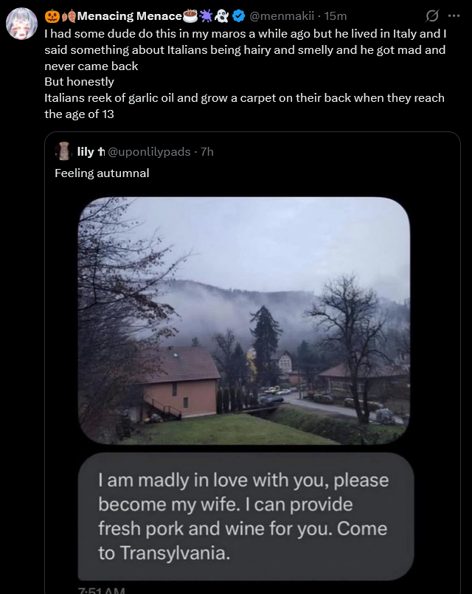The image size is (472, 594).
Task: Click the coffee cup emoji in name
Action: pos(190,16)
